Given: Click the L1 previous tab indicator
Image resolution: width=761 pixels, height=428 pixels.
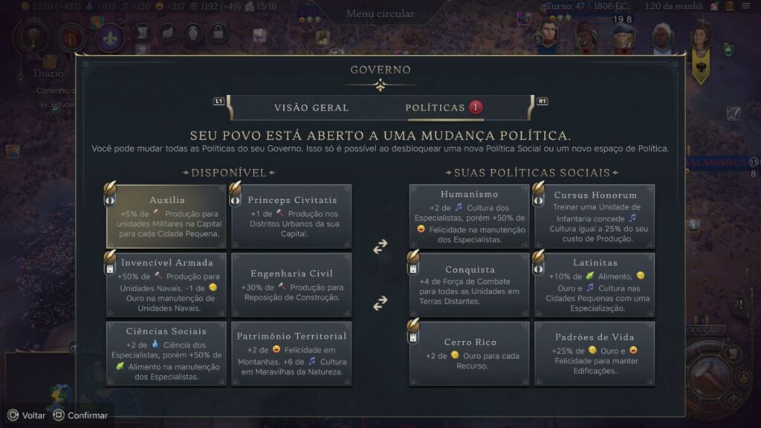Looking at the screenshot, I should pyautogui.click(x=218, y=101).
